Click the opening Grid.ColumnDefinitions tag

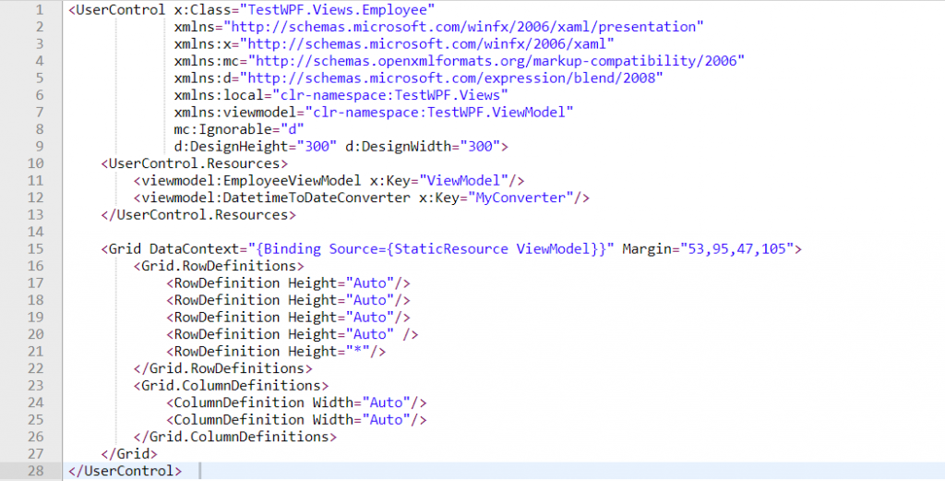click(232, 385)
